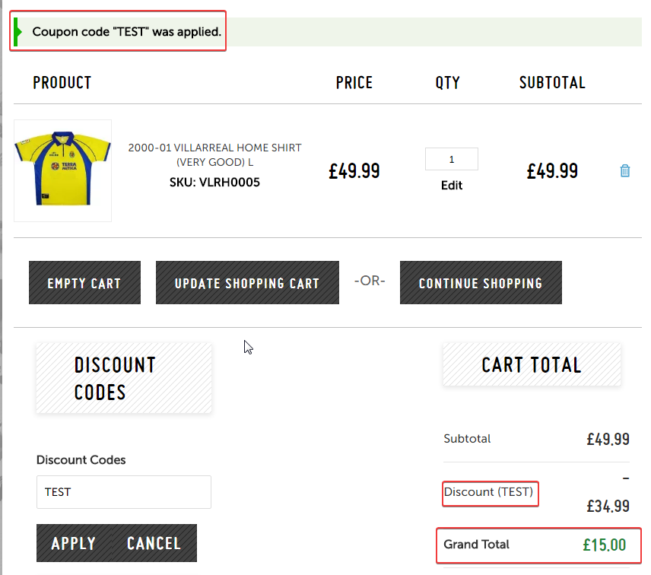
Task: Open the Villarreal home shirt thumbnail
Action: pyautogui.click(x=62, y=170)
